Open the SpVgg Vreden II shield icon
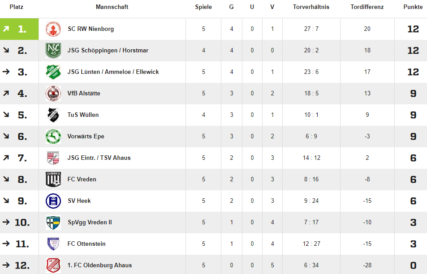The image size is (427, 274). [53, 223]
